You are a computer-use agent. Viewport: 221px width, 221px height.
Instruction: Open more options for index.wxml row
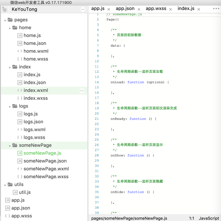82,91
